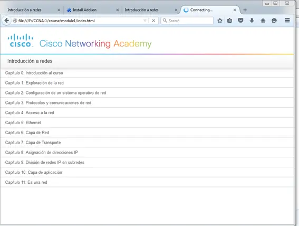Screen dimensions: 299x226
Task: Show bookmarks list icon
Action: (229, 21)
